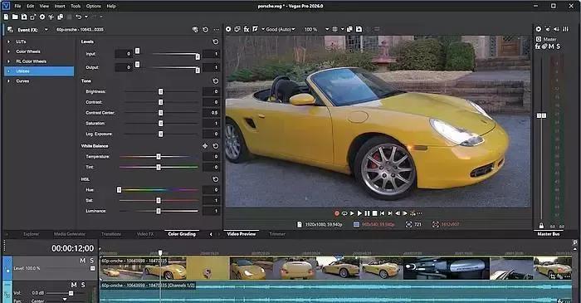Open Video Output FX in preview toolbar
Viewport: 581px width, 303px height.
[247, 29]
